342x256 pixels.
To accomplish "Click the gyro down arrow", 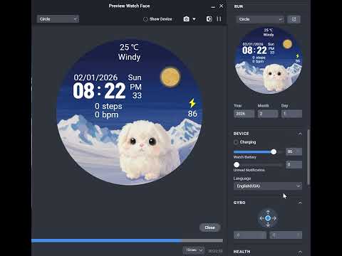I will 268,225.
